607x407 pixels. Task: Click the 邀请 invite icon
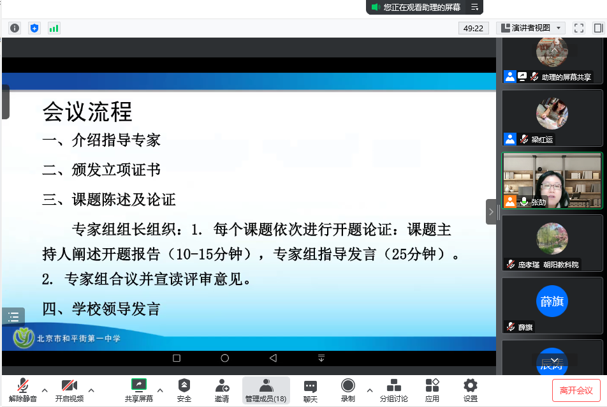pyautogui.click(x=222, y=390)
